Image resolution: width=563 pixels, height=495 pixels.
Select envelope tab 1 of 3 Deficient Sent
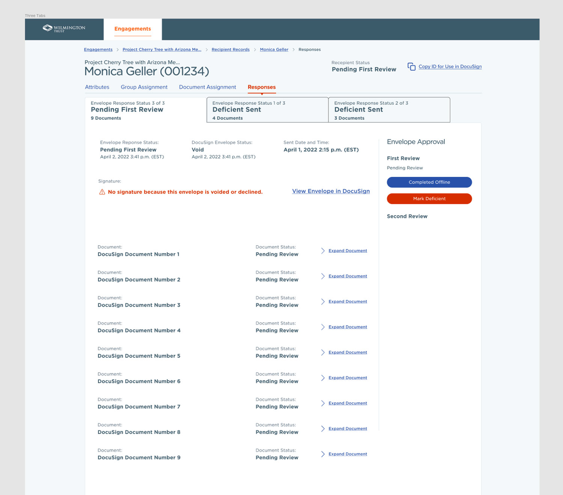pos(267,110)
